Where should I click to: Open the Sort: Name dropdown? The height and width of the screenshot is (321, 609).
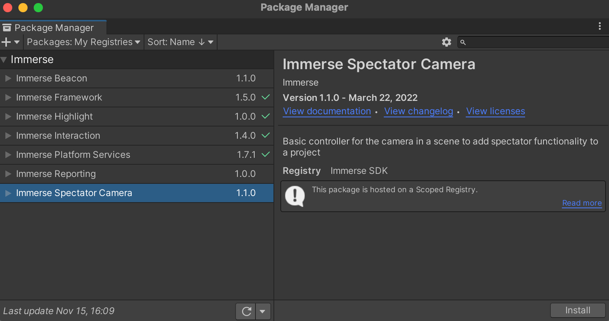pos(180,42)
